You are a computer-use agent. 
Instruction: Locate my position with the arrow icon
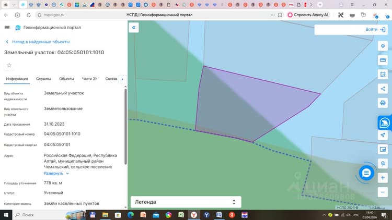[383, 135]
